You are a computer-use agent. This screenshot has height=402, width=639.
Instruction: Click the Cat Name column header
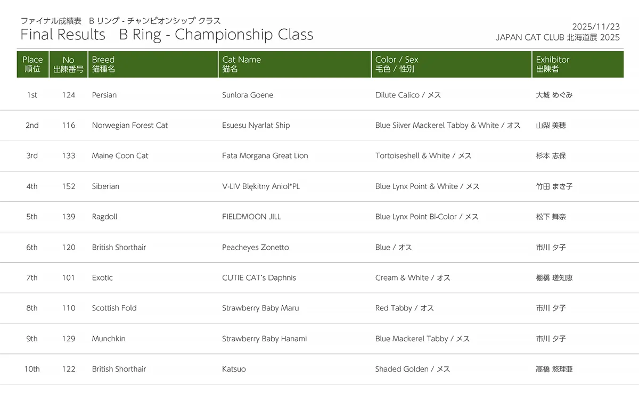click(241, 64)
